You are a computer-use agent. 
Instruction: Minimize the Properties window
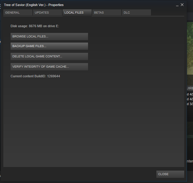pyautogui.click(x=177, y=5)
